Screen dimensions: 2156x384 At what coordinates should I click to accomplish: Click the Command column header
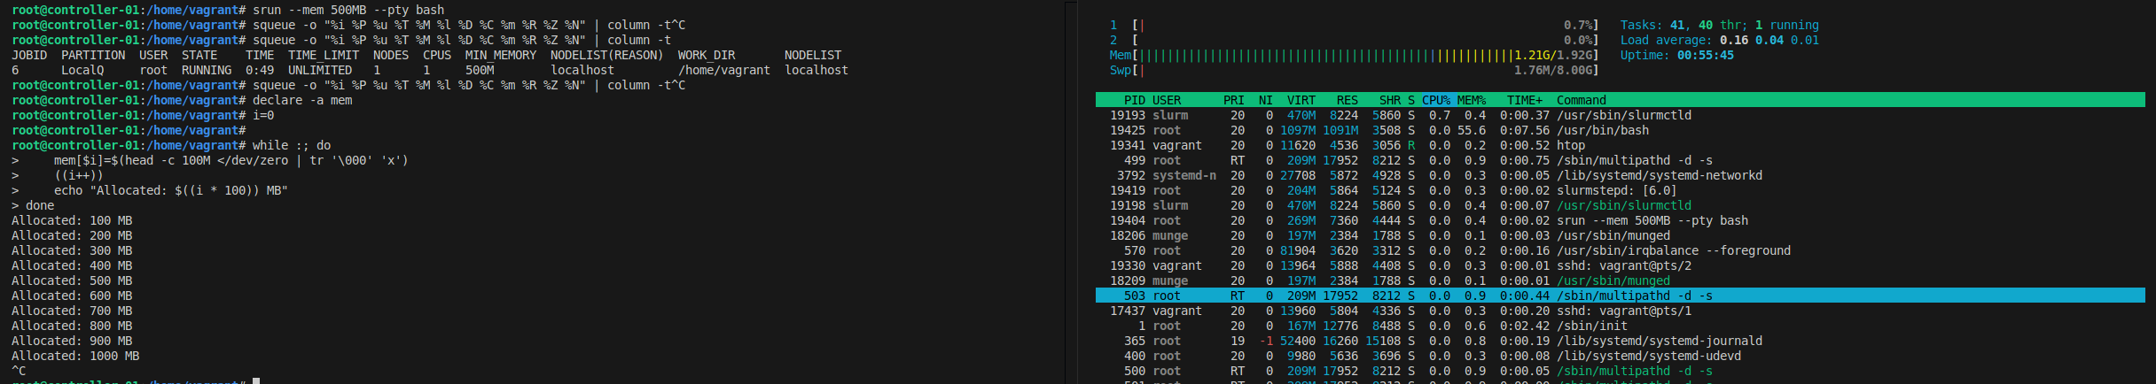click(x=1581, y=100)
